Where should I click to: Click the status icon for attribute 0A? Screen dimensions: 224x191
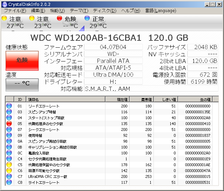click(9, 141)
